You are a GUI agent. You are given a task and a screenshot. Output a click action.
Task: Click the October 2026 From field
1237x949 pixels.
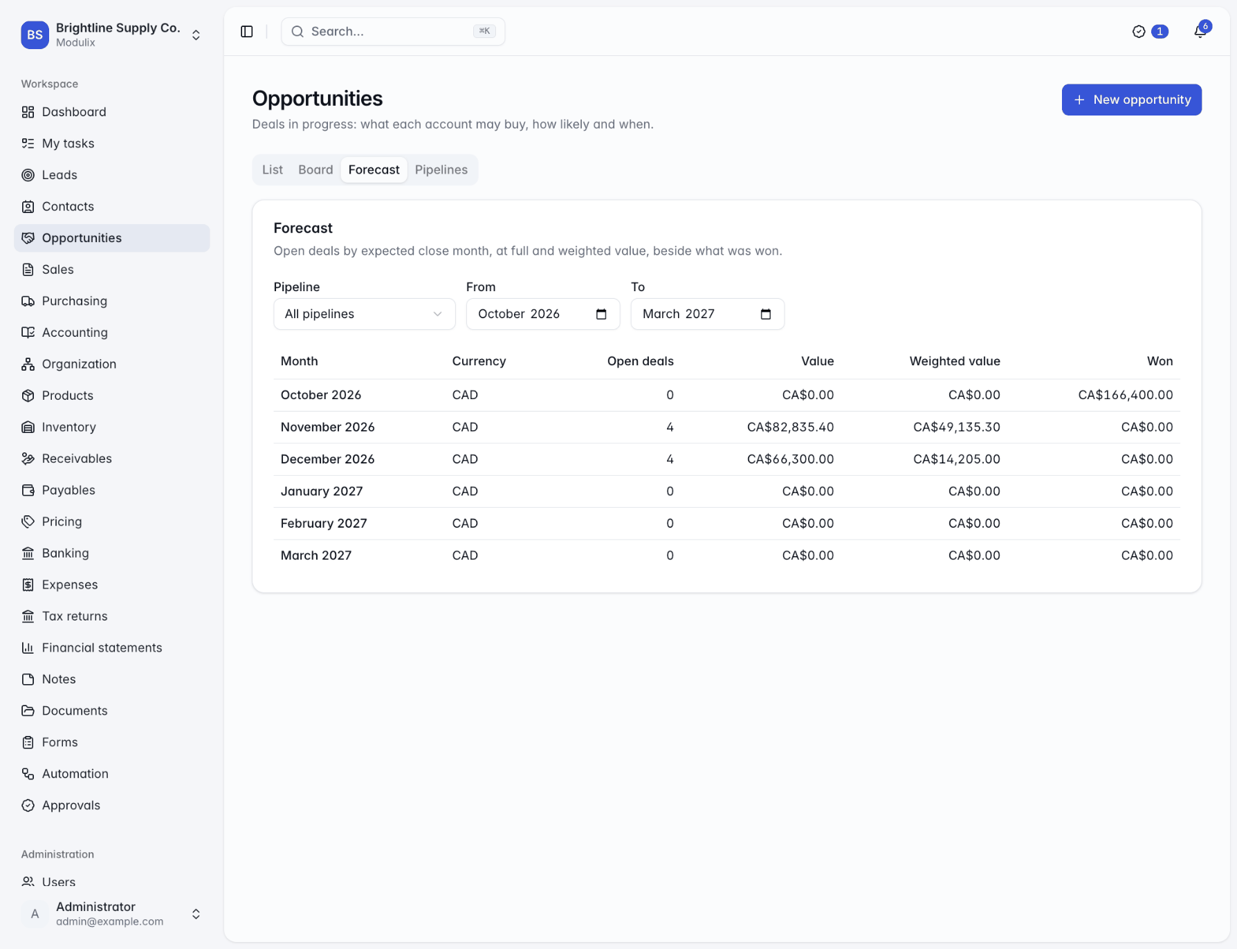point(543,314)
